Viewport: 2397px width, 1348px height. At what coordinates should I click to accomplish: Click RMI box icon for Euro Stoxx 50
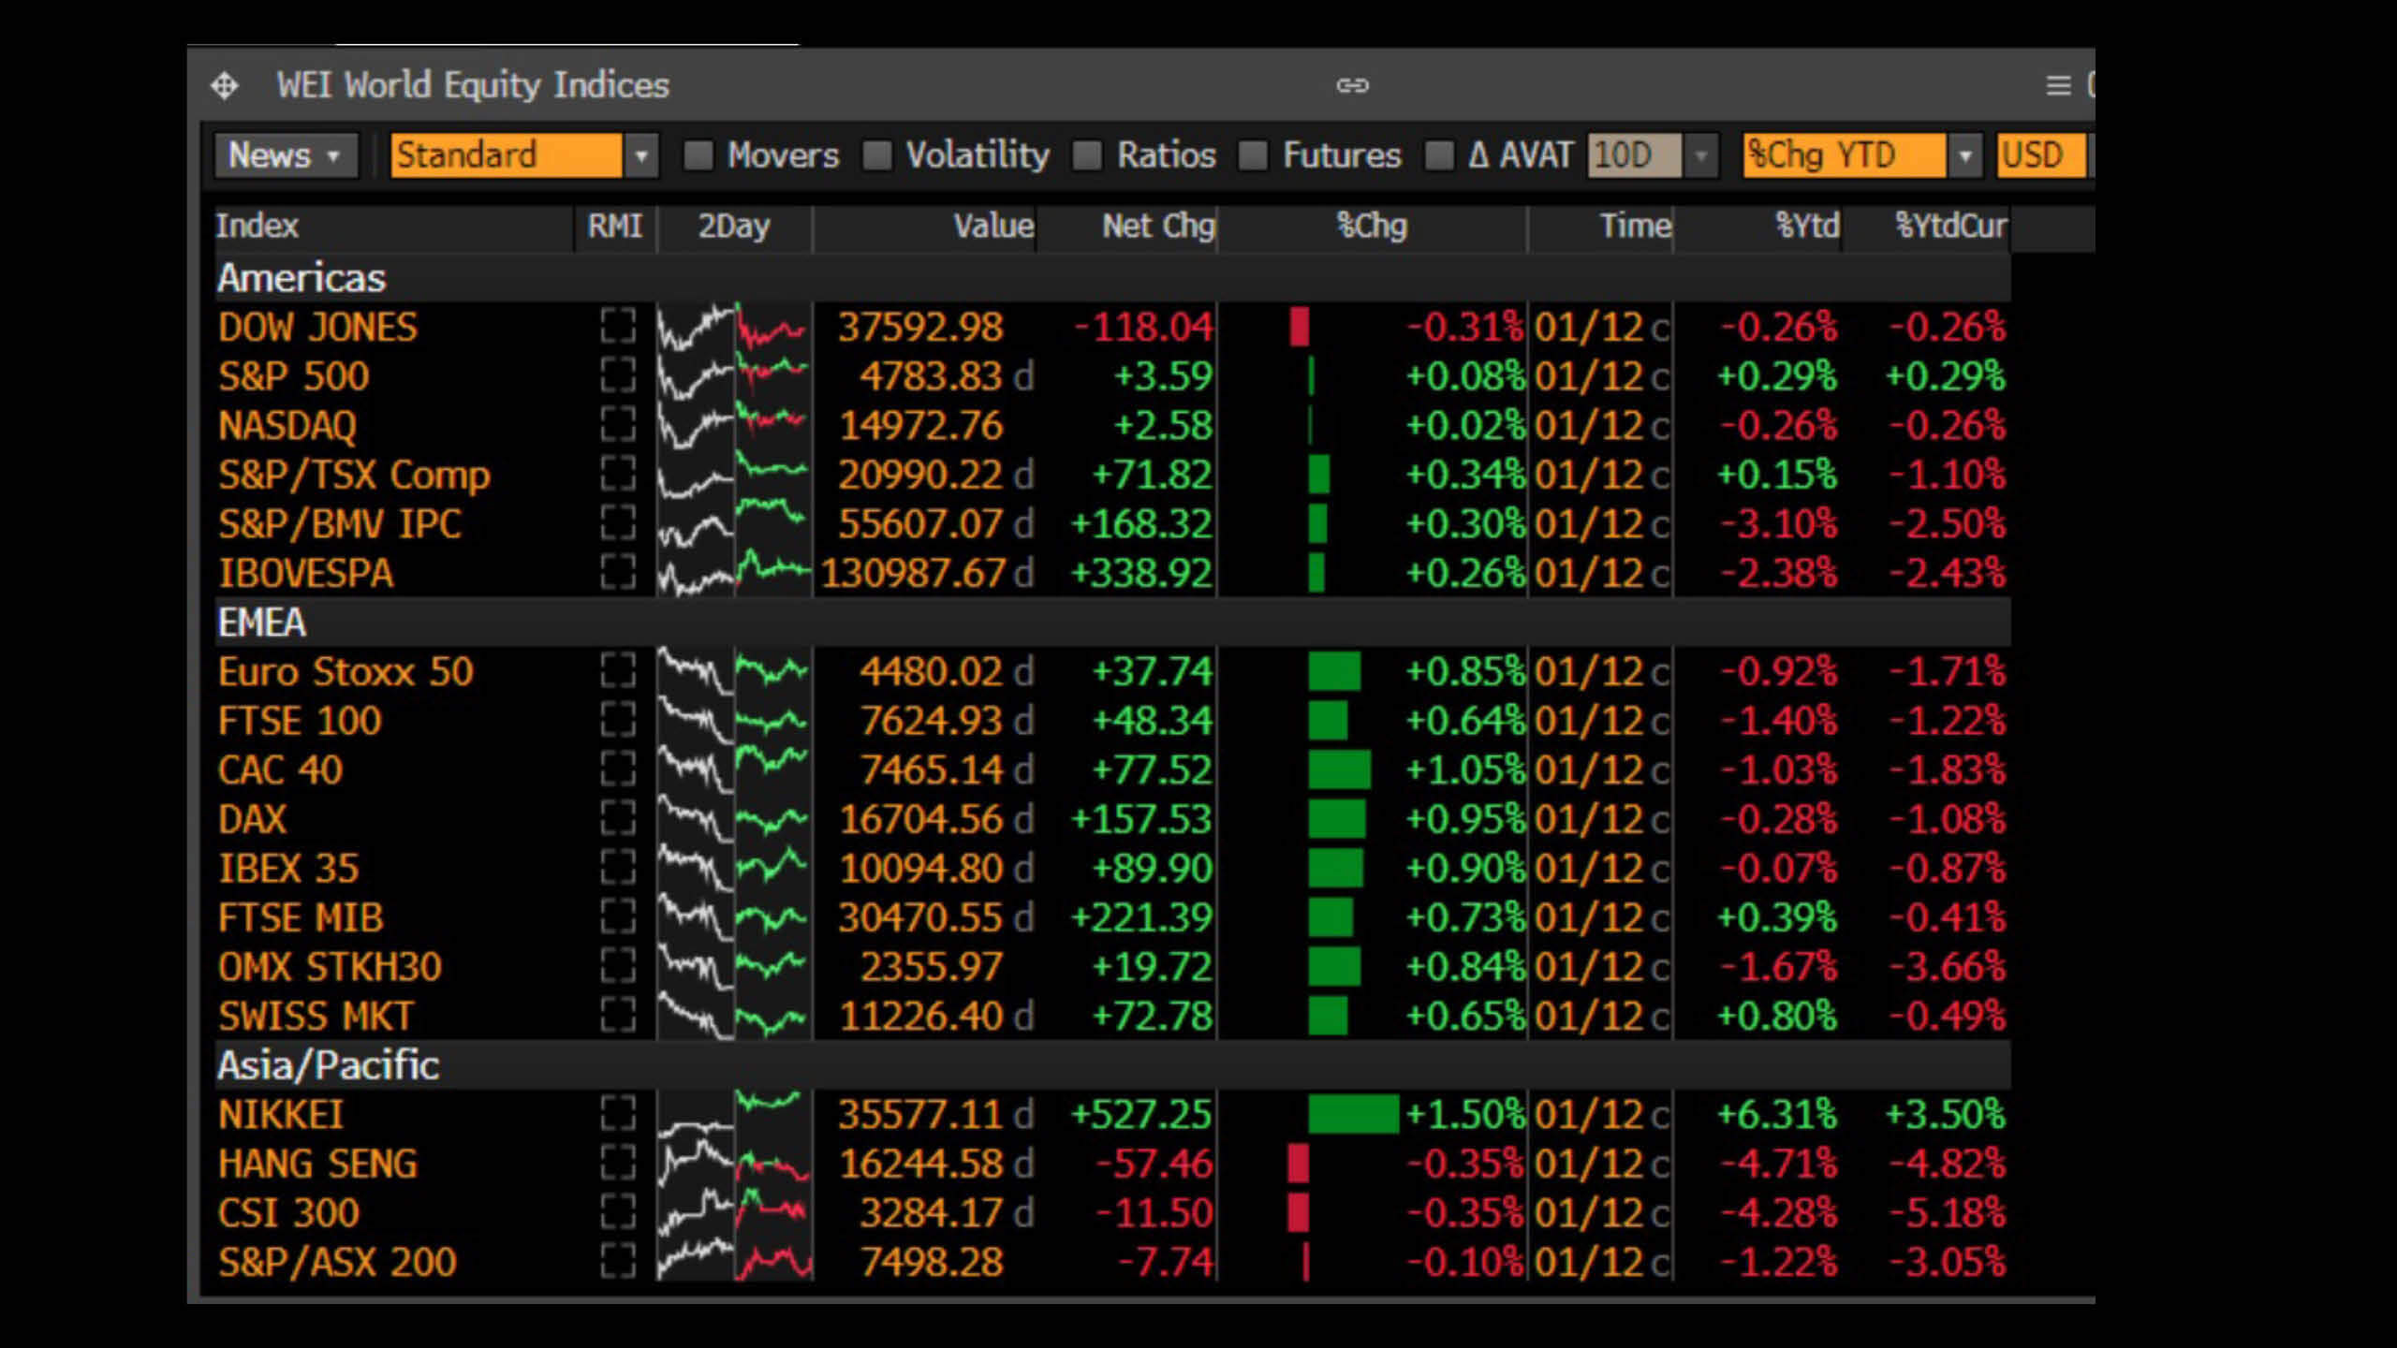point(618,671)
